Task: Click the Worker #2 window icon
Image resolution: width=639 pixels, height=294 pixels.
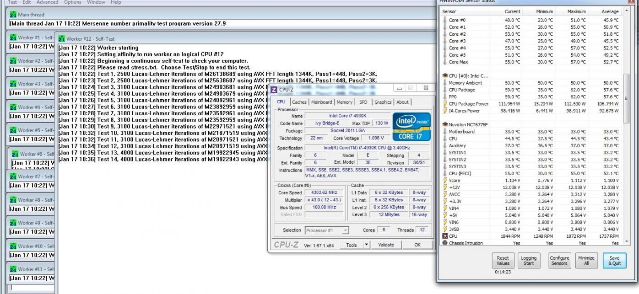Action: coord(13,61)
